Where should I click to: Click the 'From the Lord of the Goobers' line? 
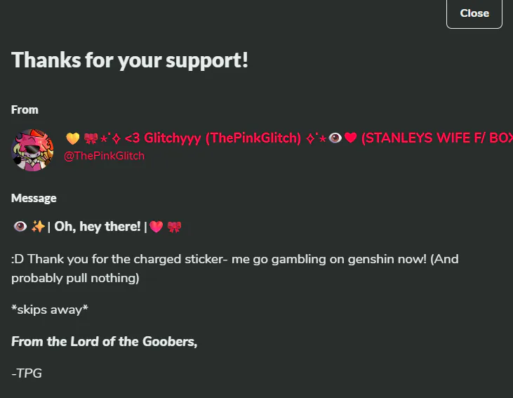105,342
